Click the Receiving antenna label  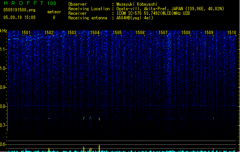(88, 18)
